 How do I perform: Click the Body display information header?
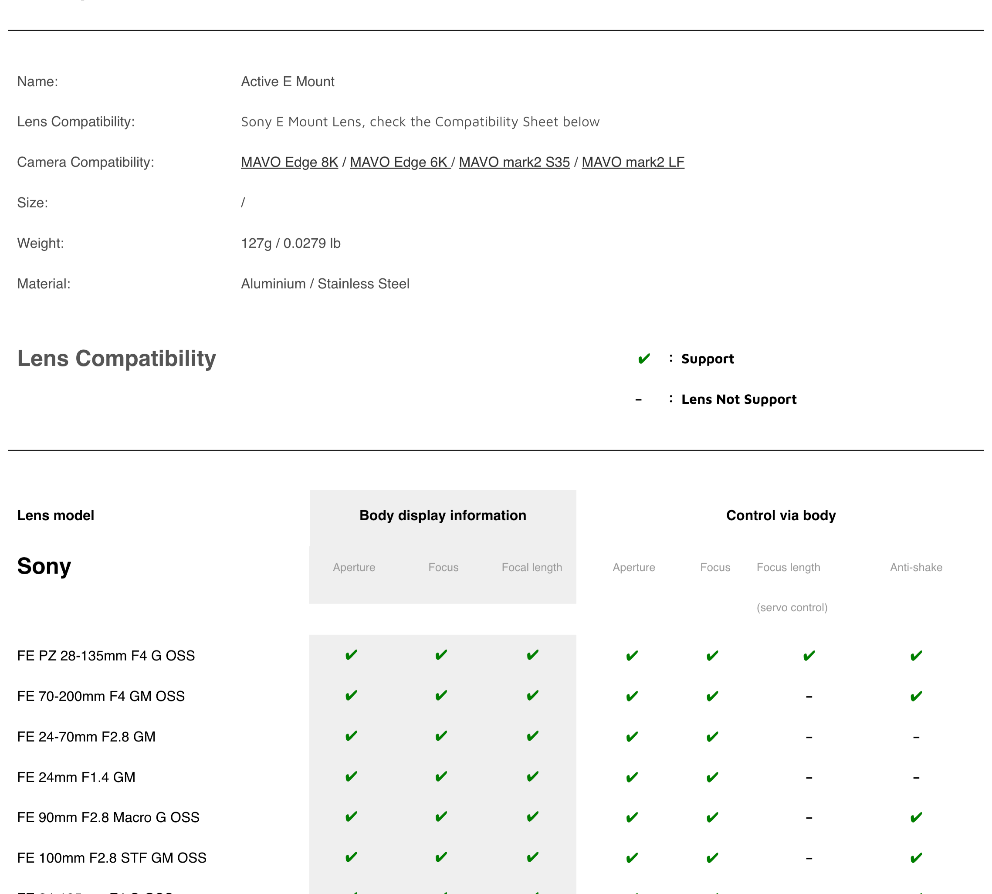(443, 515)
